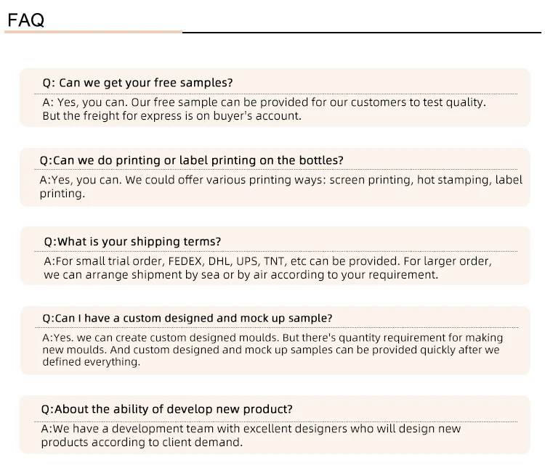Select the line "products according to client demand."
Viewport: 545px width, 465px height.
[x=142, y=443]
